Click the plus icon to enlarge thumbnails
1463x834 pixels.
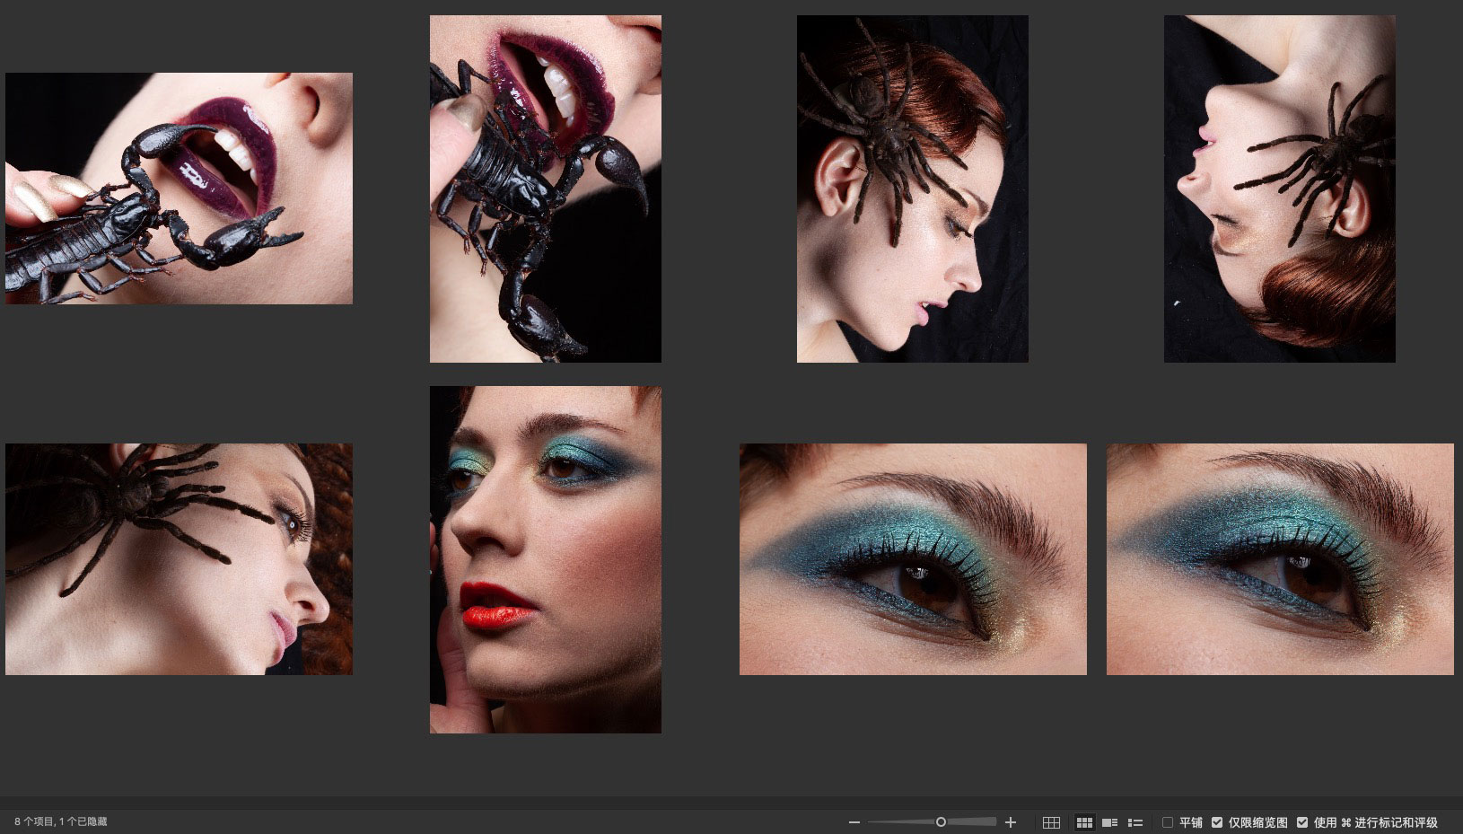pos(1011,822)
